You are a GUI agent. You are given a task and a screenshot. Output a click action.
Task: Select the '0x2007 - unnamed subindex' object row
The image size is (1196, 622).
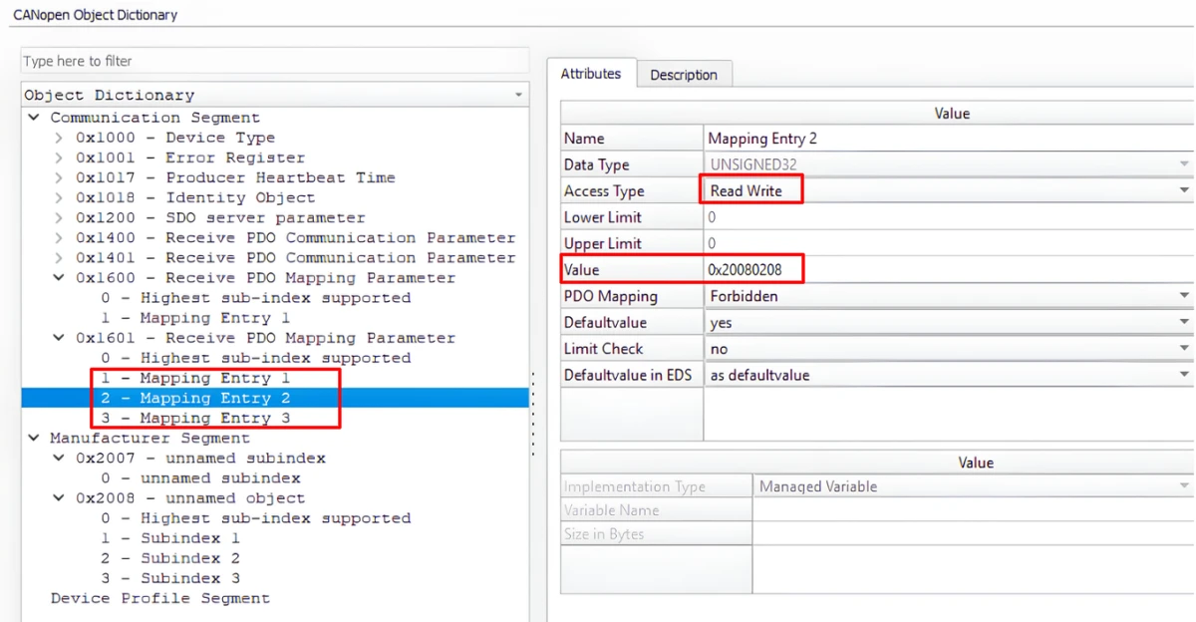pos(200,459)
